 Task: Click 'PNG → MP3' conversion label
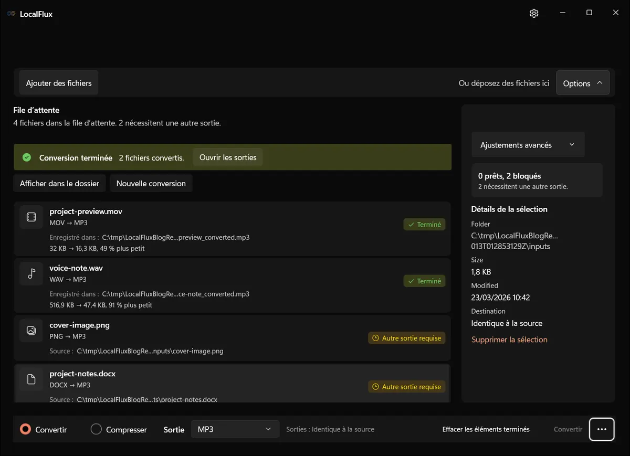tap(67, 336)
